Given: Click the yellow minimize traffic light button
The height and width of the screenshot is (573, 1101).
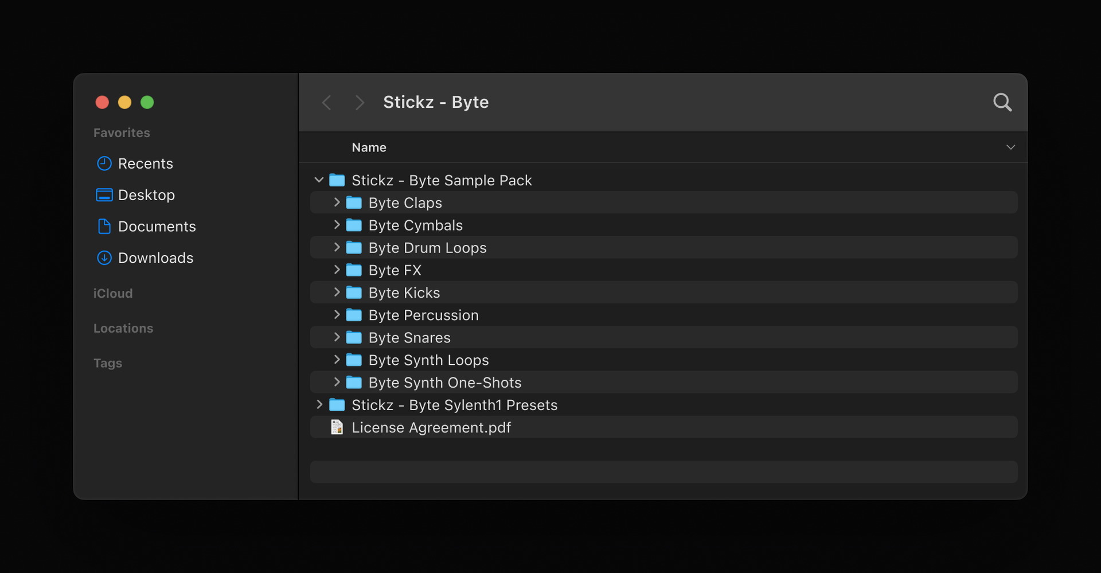Looking at the screenshot, I should [124, 102].
